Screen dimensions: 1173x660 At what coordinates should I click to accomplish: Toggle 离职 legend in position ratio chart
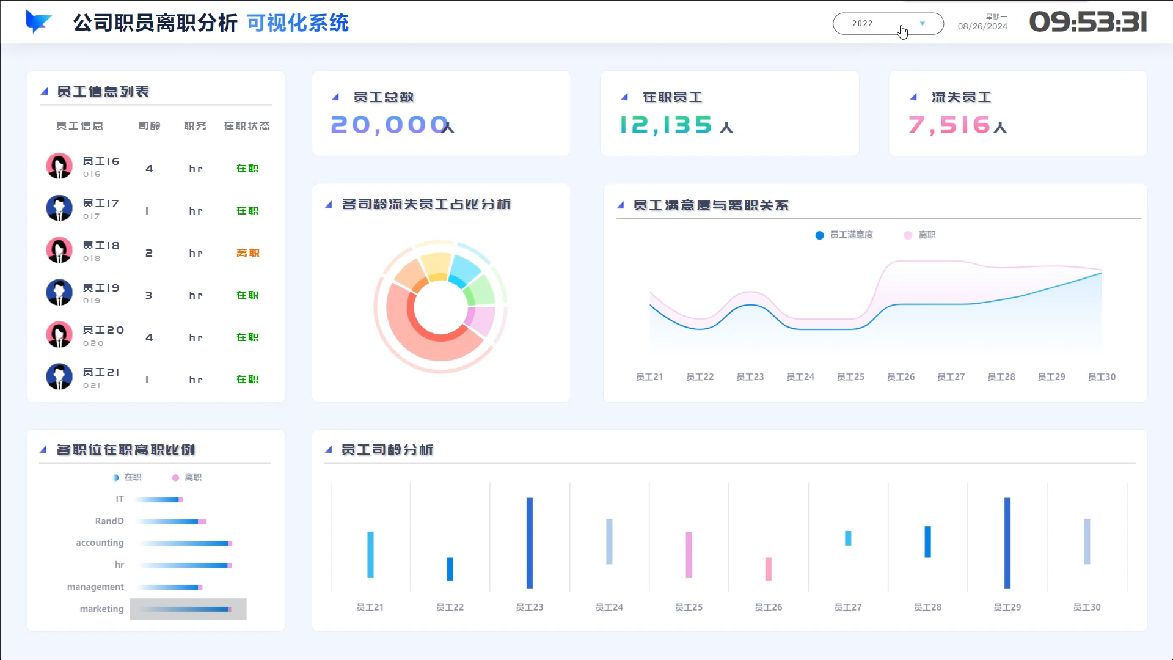point(187,477)
